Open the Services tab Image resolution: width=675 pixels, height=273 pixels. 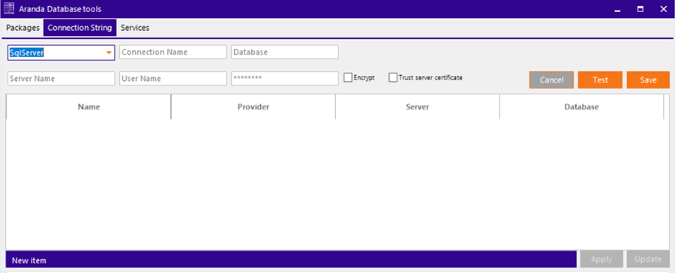pyautogui.click(x=135, y=28)
